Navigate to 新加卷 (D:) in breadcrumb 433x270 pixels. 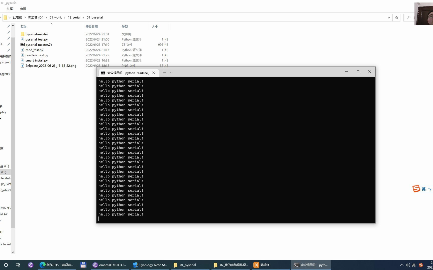36,17
